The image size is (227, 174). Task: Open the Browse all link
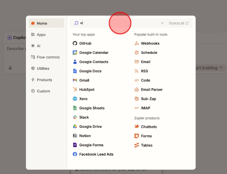click(179, 23)
